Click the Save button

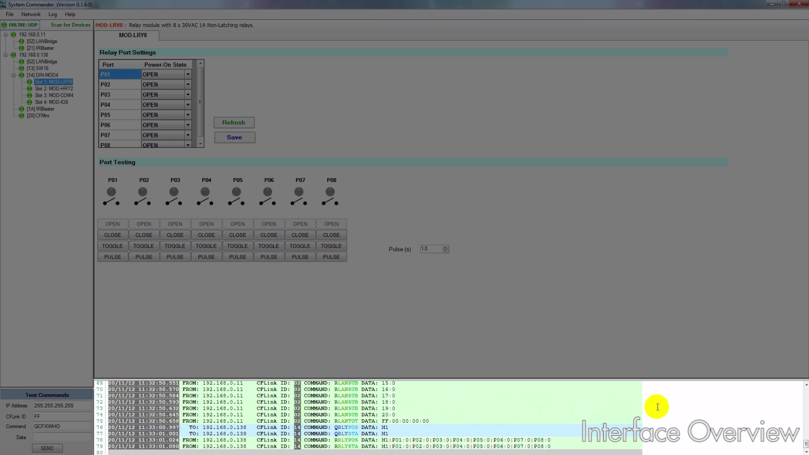pos(234,138)
